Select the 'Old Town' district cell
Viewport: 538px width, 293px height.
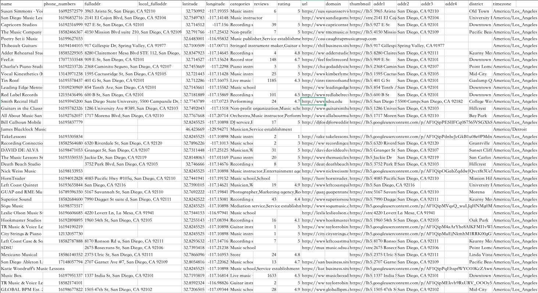[480, 11]
